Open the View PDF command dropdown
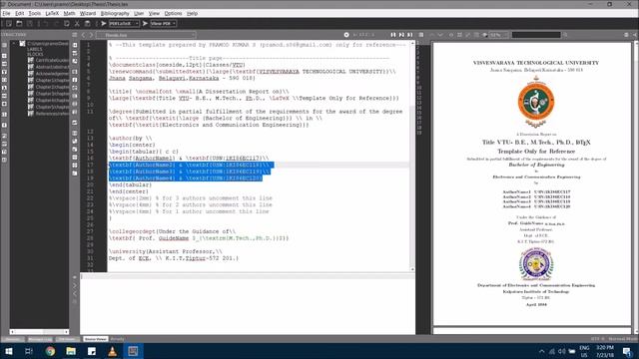This screenshot has width=639, height=359. point(163,24)
